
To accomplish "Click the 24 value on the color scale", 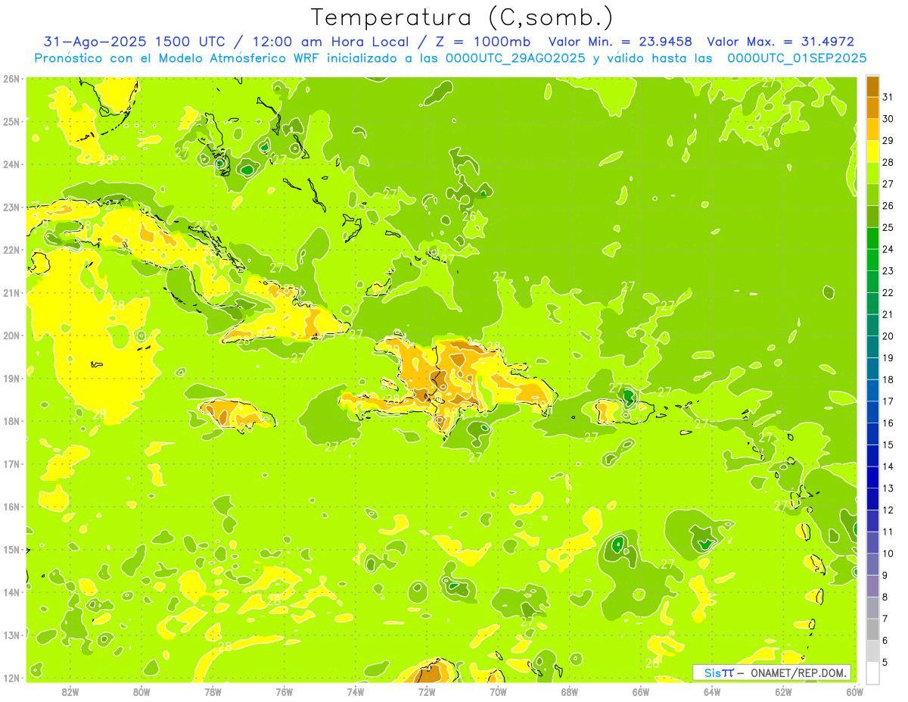I will click(888, 249).
